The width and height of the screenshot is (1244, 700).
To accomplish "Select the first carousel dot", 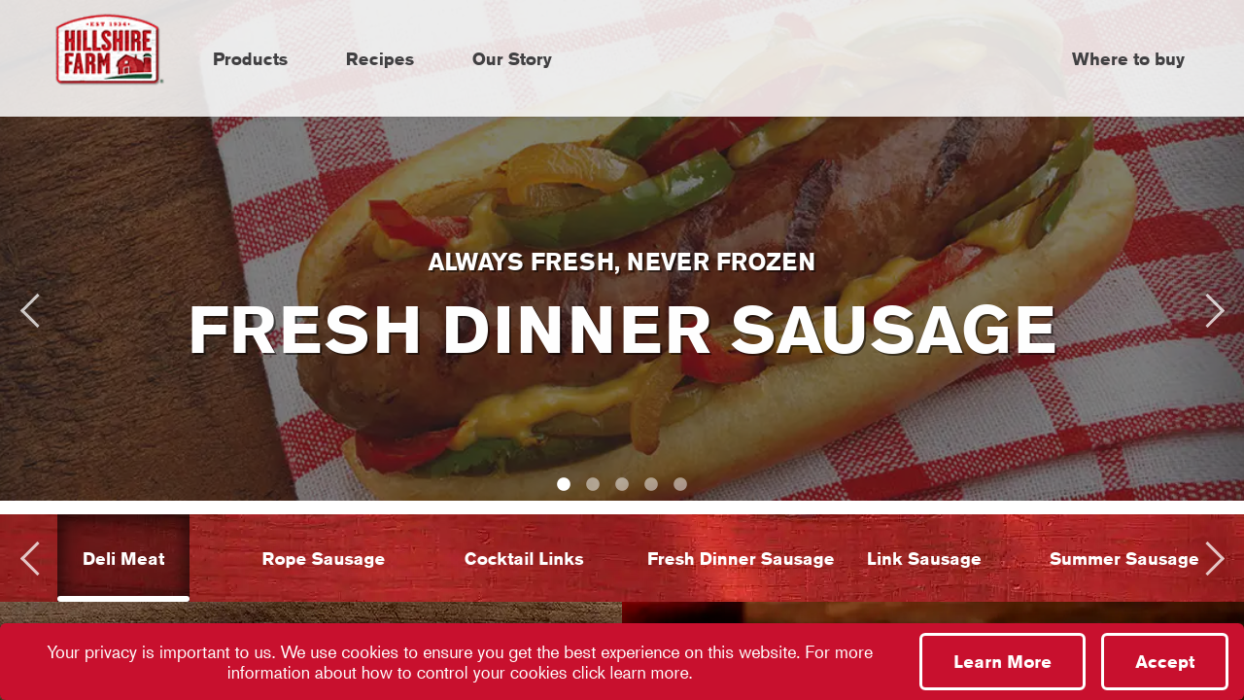I will pos(564,484).
